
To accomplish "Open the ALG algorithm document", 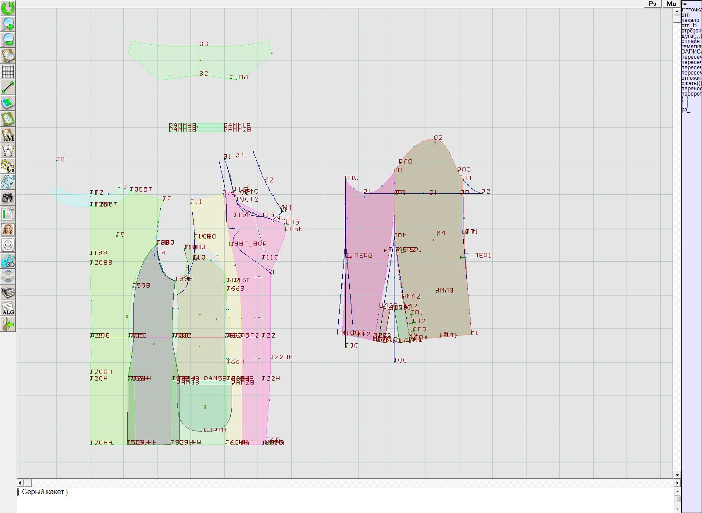I will [x=8, y=308].
